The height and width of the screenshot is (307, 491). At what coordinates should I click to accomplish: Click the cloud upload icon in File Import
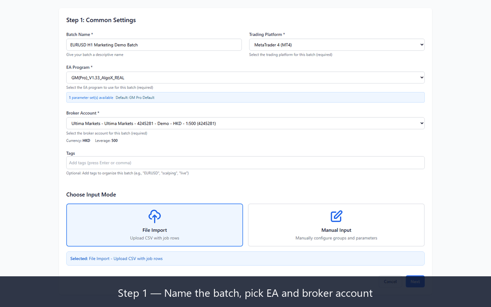[x=155, y=216]
